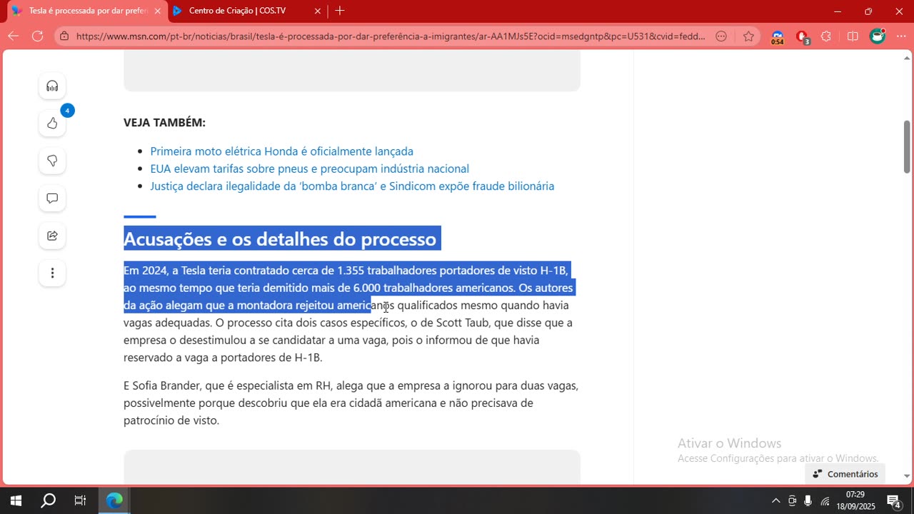Open link Primeira moto elétrica Honda
The width and height of the screenshot is (914, 514).
point(281,151)
